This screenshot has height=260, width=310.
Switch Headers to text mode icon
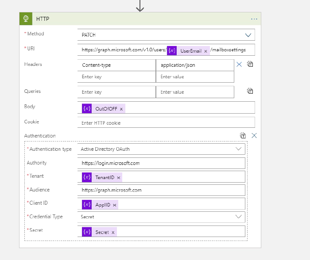[x=250, y=64]
